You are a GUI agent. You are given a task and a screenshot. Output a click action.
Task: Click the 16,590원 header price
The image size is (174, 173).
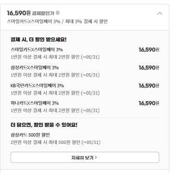pos(19,13)
